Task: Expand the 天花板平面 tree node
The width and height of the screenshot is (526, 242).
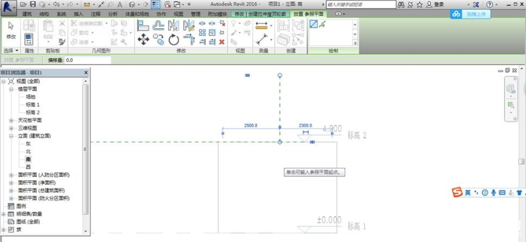Action: [11, 120]
